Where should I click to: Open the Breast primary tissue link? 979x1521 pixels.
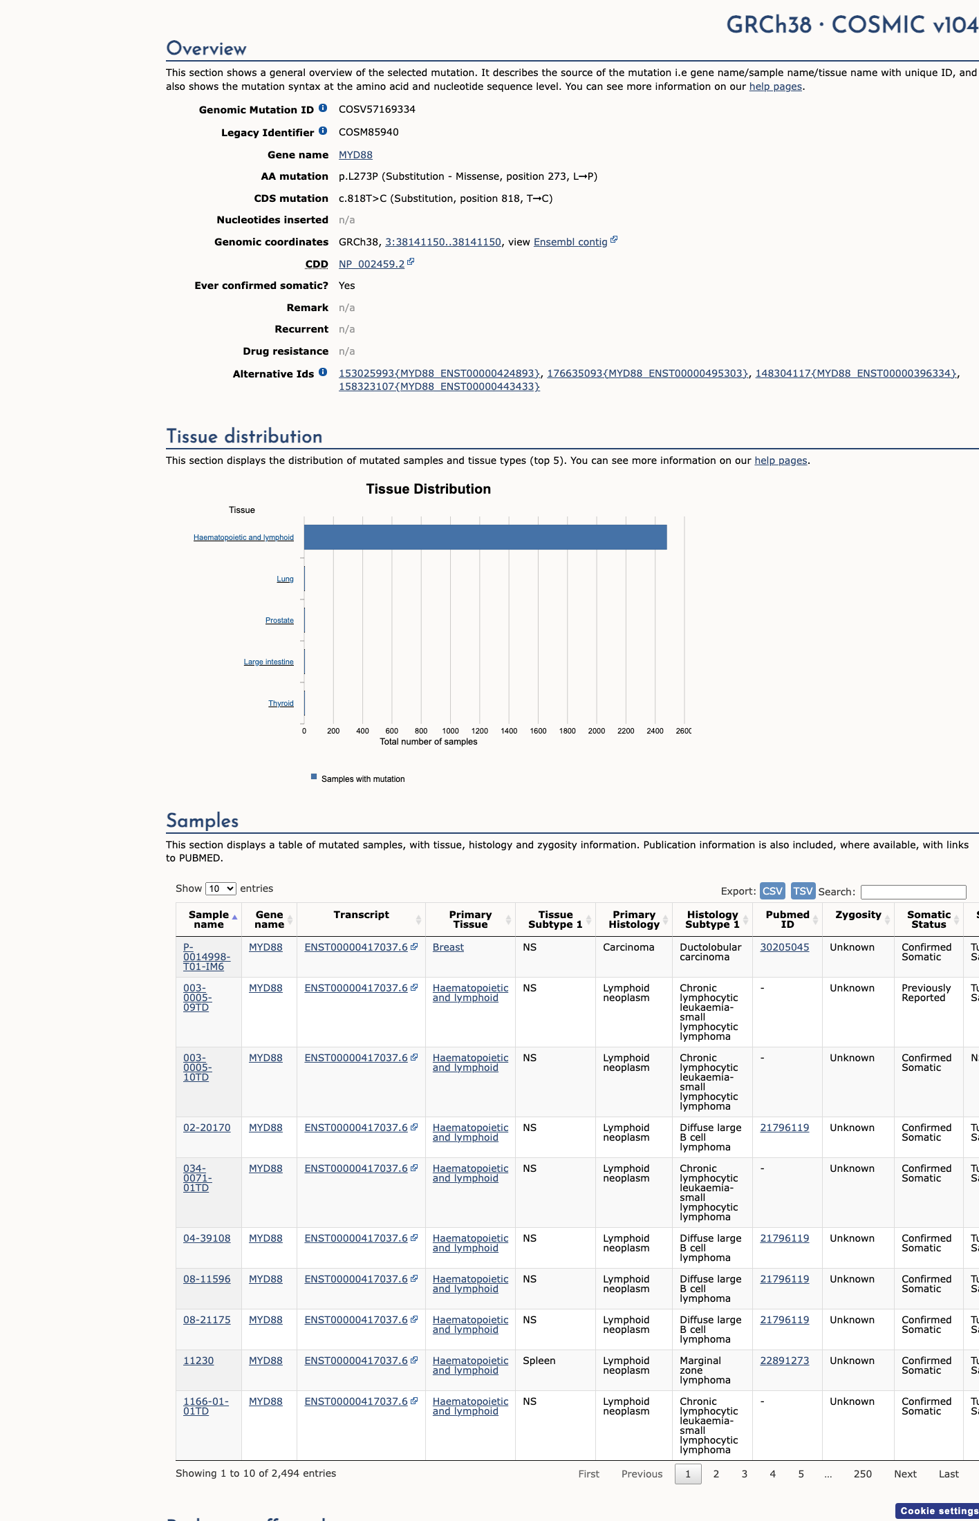click(448, 947)
